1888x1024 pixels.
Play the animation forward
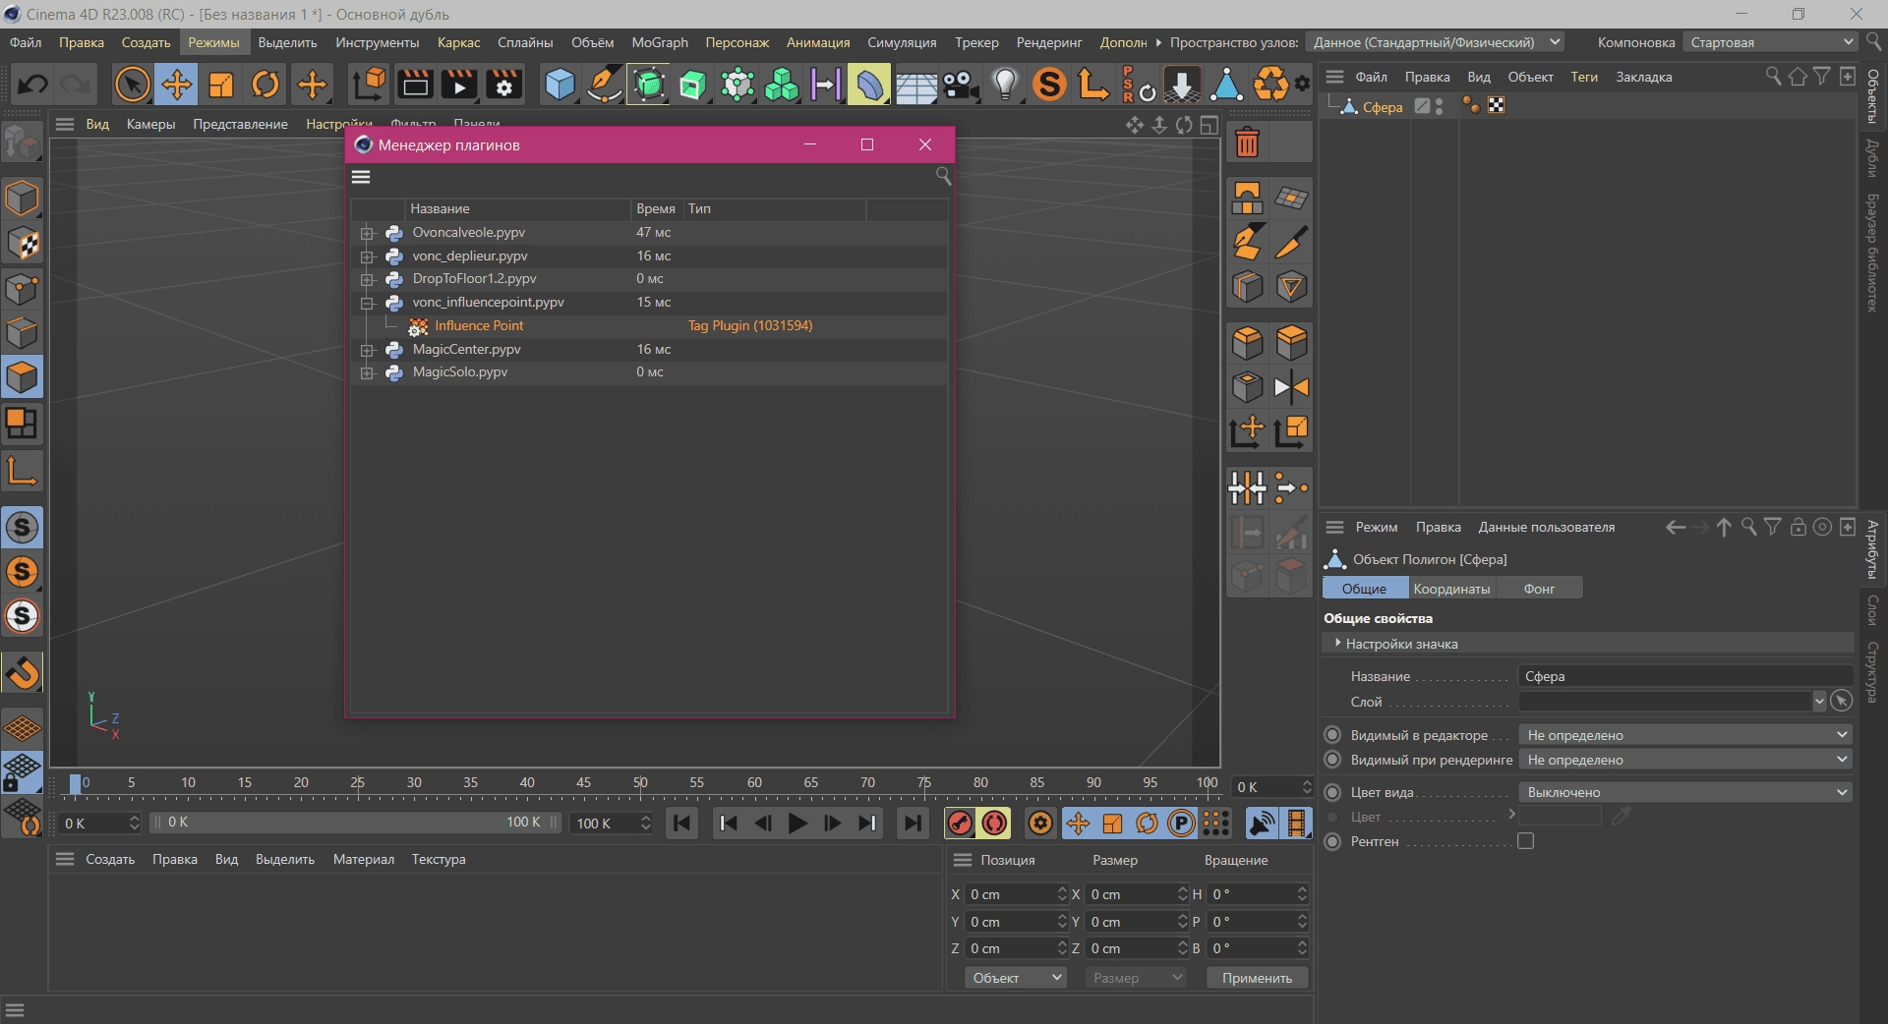[x=797, y=824]
